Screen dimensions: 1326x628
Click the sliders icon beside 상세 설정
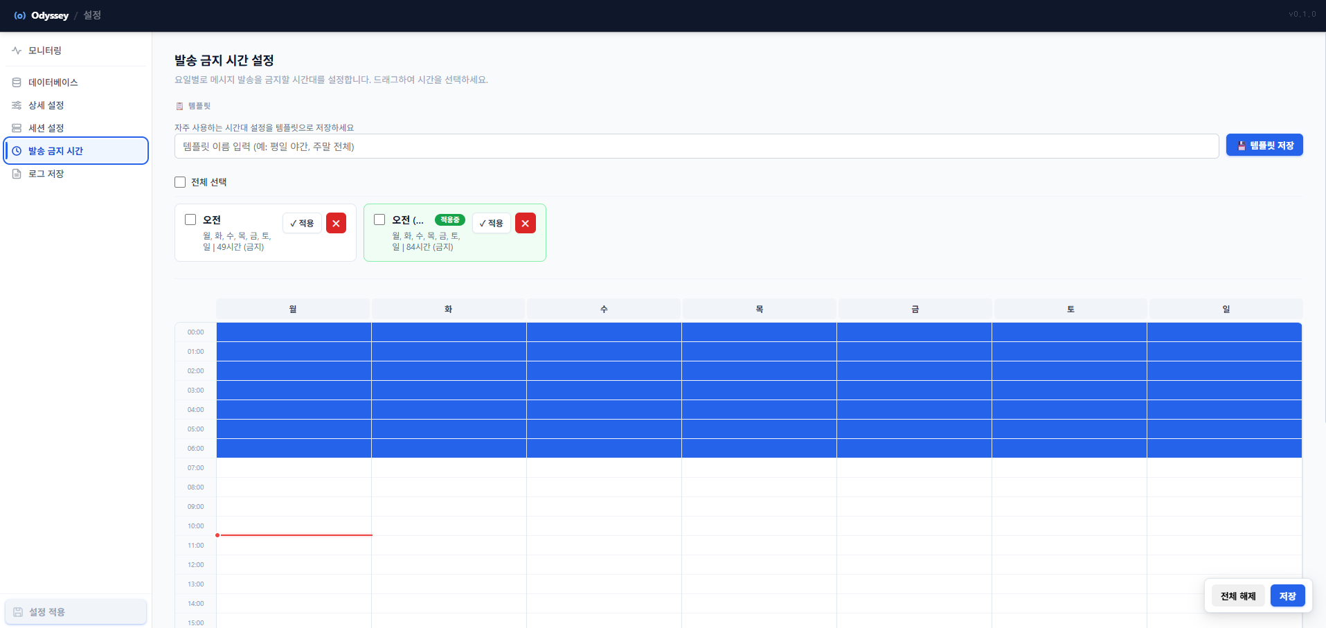[17, 105]
